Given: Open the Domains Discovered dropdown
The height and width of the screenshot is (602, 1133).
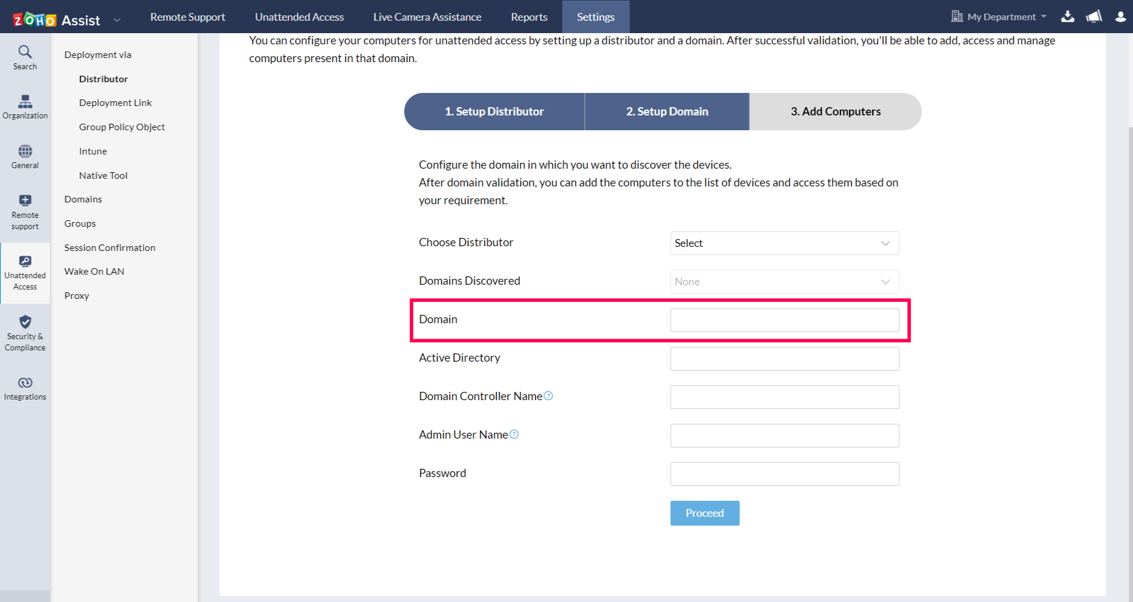Looking at the screenshot, I should [x=784, y=282].
